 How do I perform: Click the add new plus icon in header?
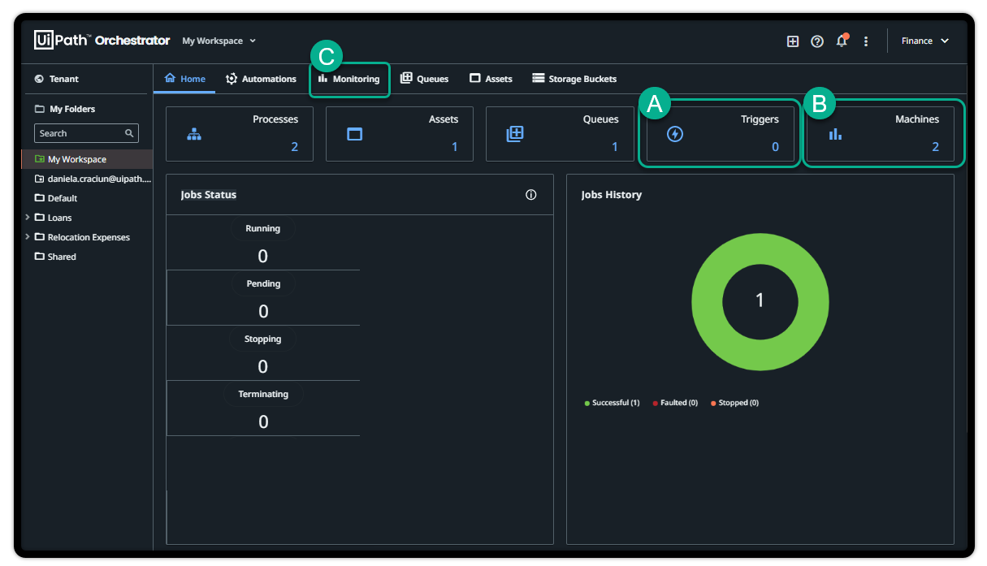[x=793, y=41]
